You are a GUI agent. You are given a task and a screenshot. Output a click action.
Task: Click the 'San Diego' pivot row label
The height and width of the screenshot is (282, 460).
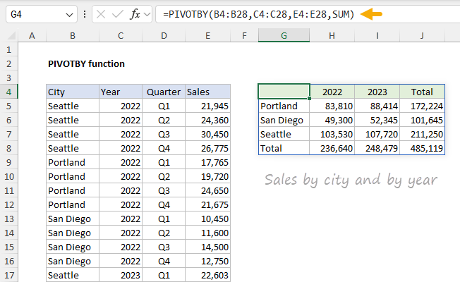click(284, 120)
